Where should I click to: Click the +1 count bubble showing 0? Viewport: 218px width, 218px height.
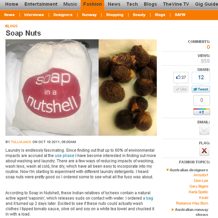202,100
